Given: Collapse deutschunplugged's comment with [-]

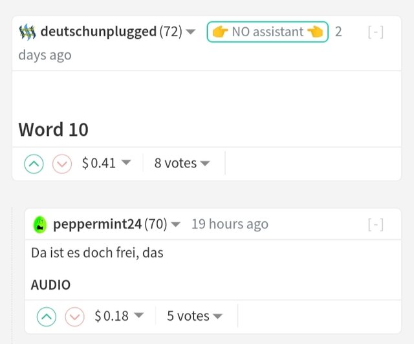Looking at the screenshot, I should pos(375,32).
